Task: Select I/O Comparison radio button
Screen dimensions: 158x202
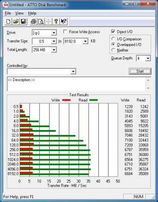Action: click(x=113, y=39)
